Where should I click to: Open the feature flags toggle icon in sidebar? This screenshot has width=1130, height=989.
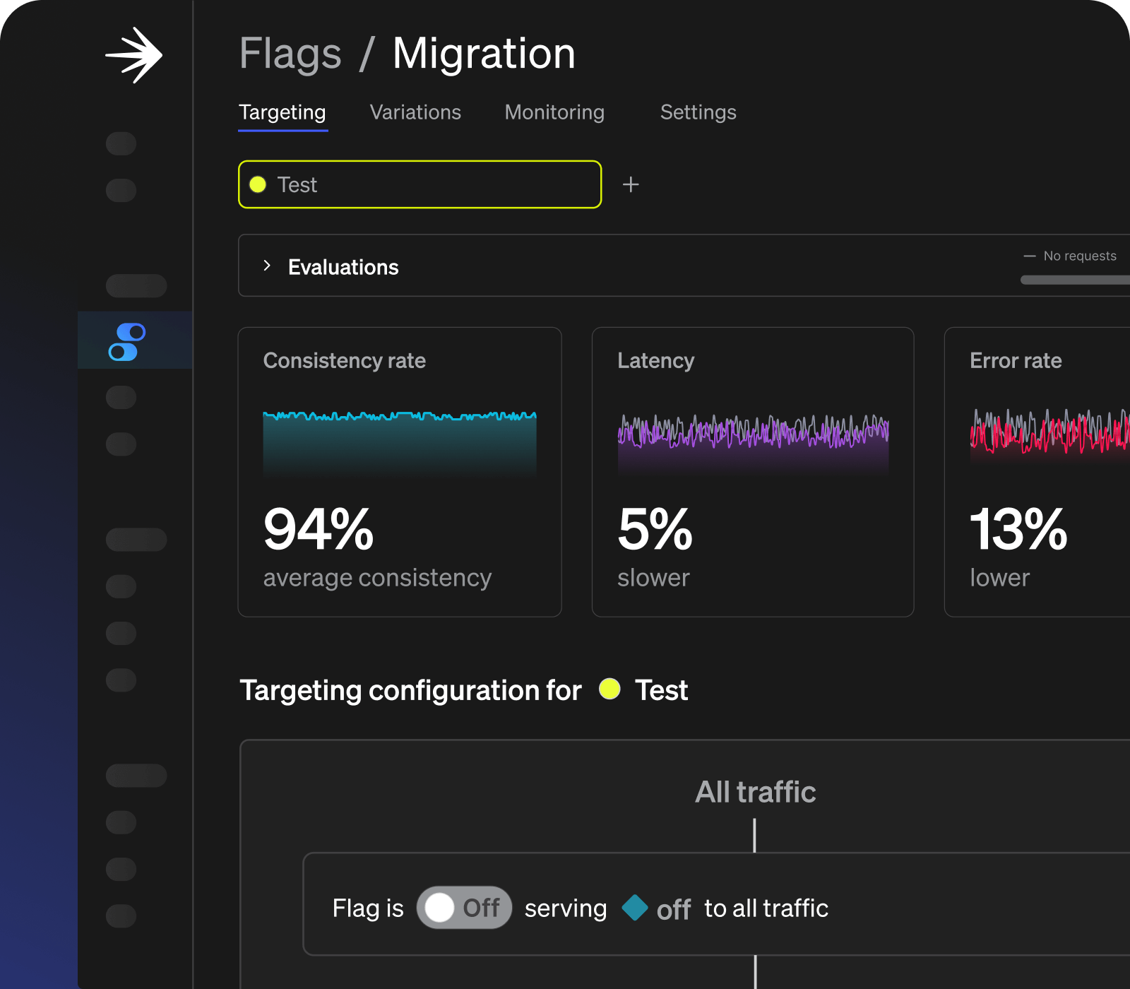(127, 342)
